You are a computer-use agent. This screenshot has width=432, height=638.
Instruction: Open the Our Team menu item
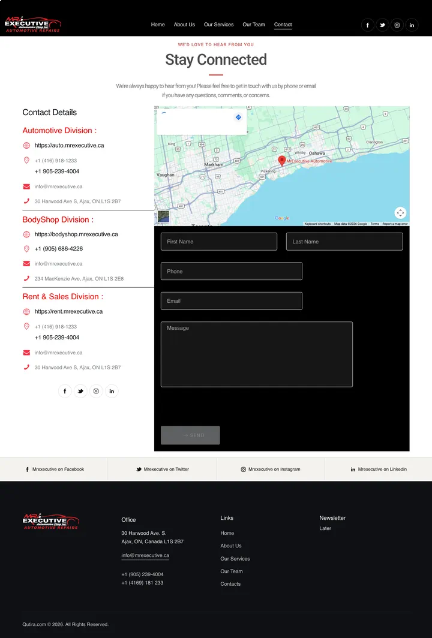coord(254,25)
